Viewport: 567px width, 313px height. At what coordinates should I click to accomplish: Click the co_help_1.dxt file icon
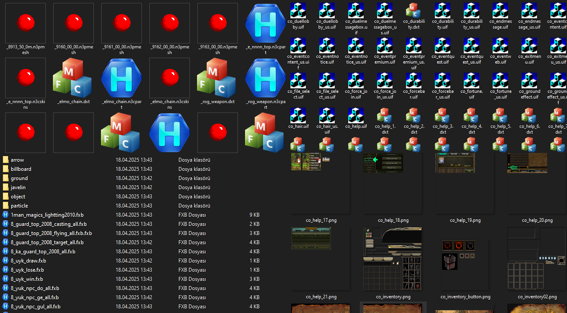(385, 115)
